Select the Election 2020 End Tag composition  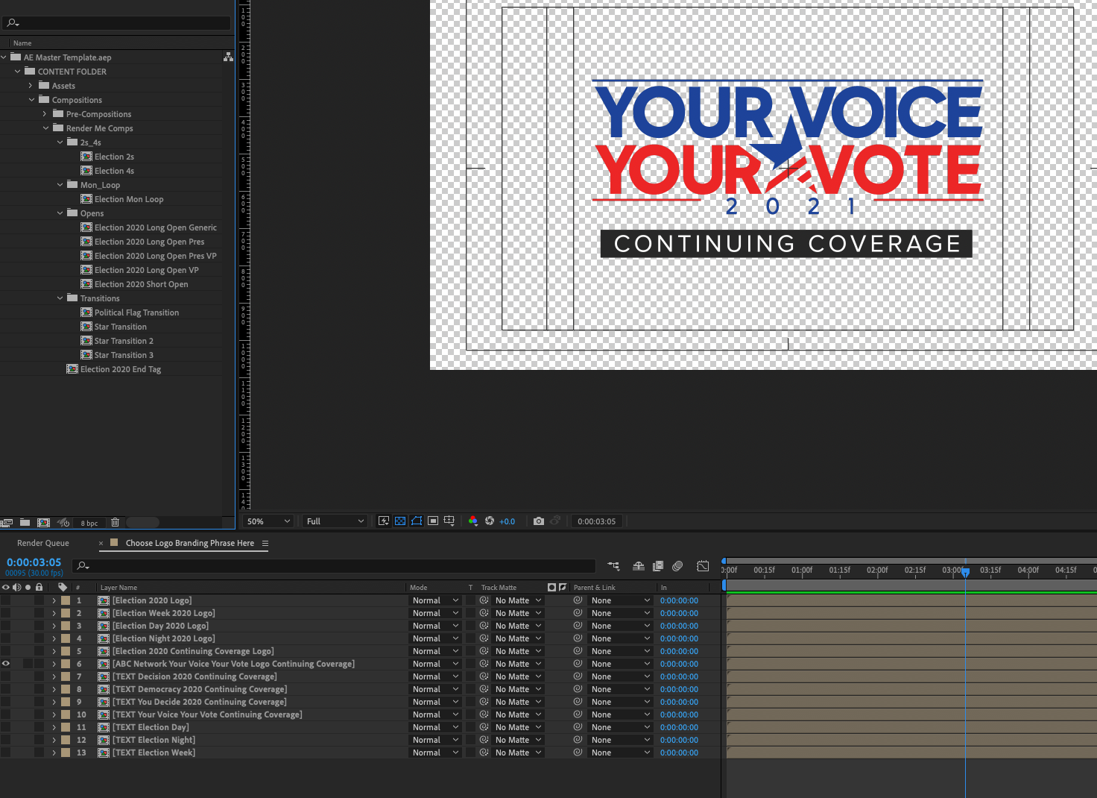click(120, 369)
